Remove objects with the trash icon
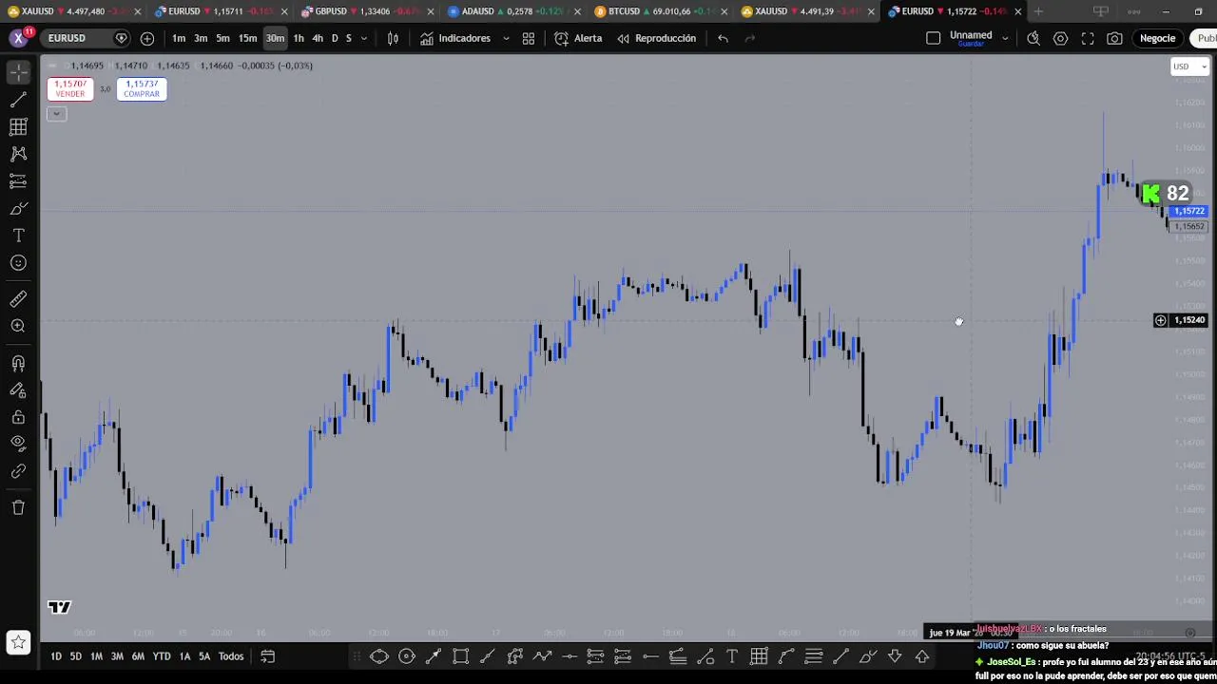The height and width of the screenshot is (684, 1217). coord(18,507)
